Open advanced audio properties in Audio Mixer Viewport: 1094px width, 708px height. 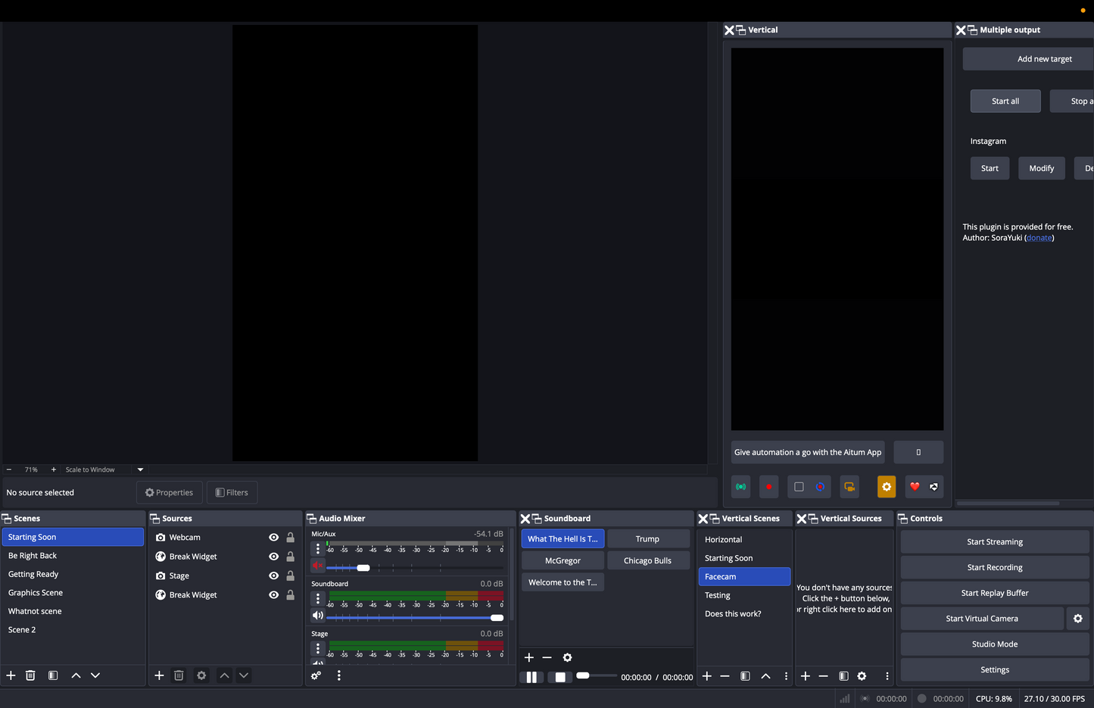pyautogui.click(x=316, y=675)
